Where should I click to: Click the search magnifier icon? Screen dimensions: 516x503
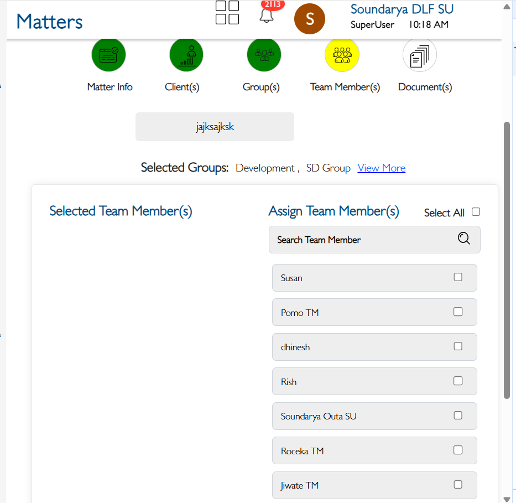tap(463, 238)
